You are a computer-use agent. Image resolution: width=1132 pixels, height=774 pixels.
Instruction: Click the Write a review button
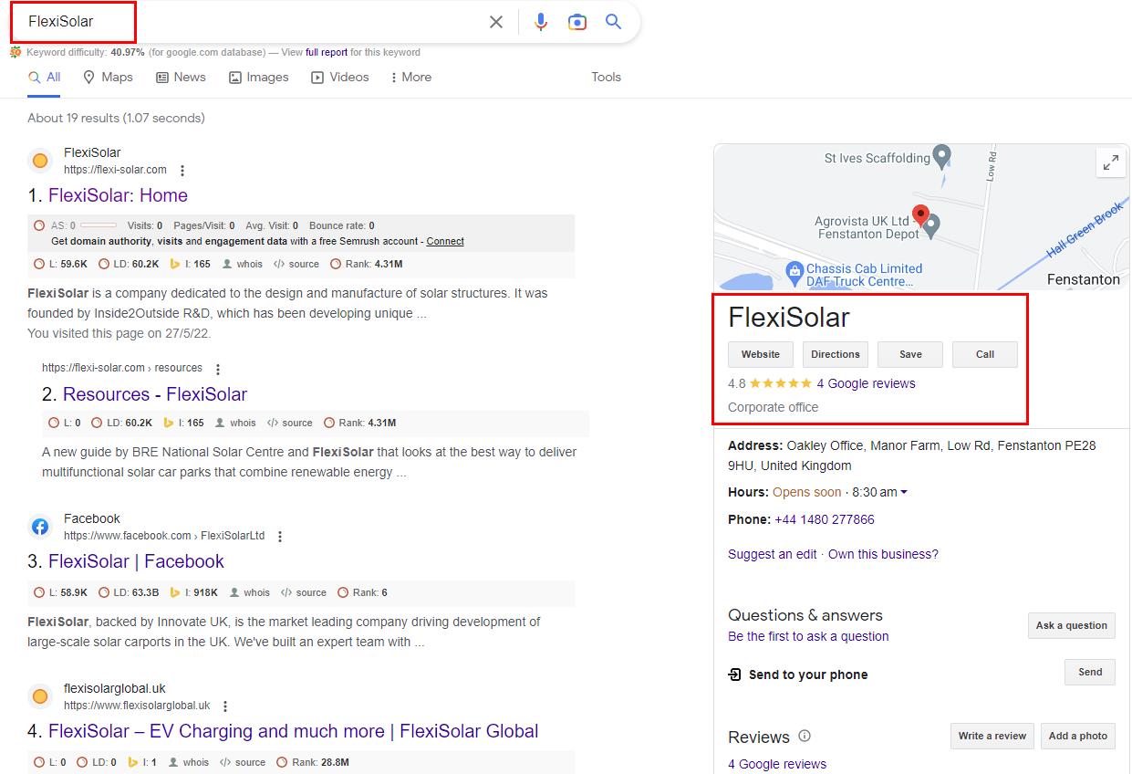click(992, 736)
